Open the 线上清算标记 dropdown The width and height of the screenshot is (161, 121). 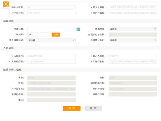tap(52, 40)
